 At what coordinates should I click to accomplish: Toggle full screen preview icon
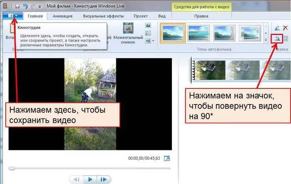(167, 158)
